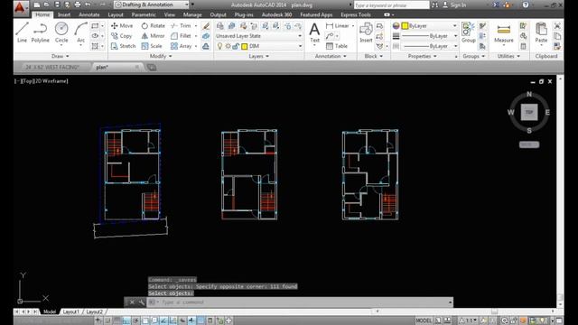Click the Linear dimension tool
The height and width of the screenshot is (325, 578).
point(337,26)
